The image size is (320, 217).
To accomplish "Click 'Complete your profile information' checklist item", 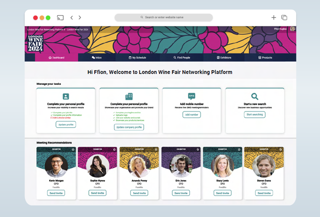I will (66, 115).
